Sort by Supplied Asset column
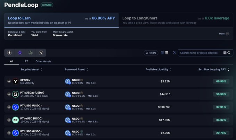236x140 pixels. pos(32,69)
